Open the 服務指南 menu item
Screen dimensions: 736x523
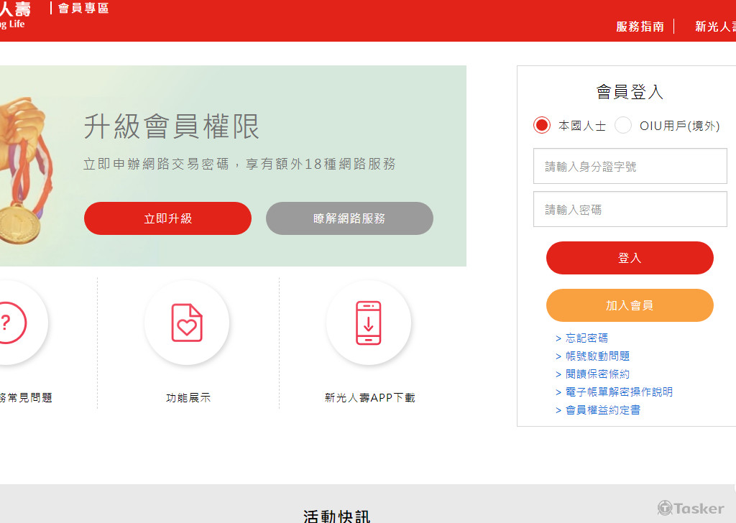click(x=640, y=27)
